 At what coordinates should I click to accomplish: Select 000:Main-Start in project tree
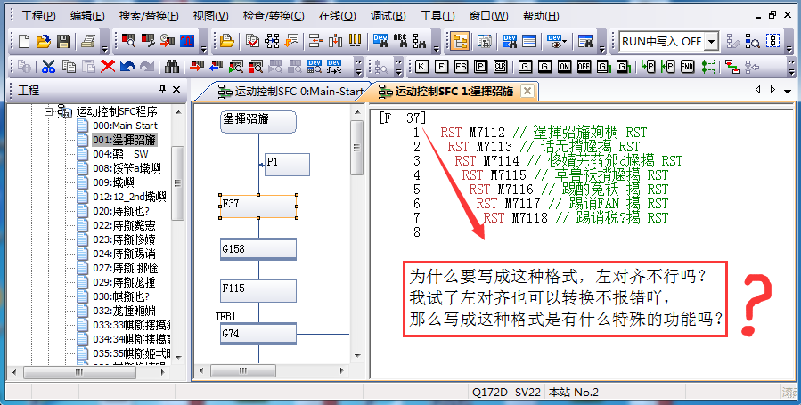click(x=125, y=126)
